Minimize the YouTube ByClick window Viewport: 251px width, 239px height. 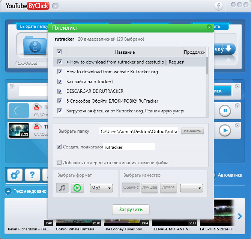[233, 5]
